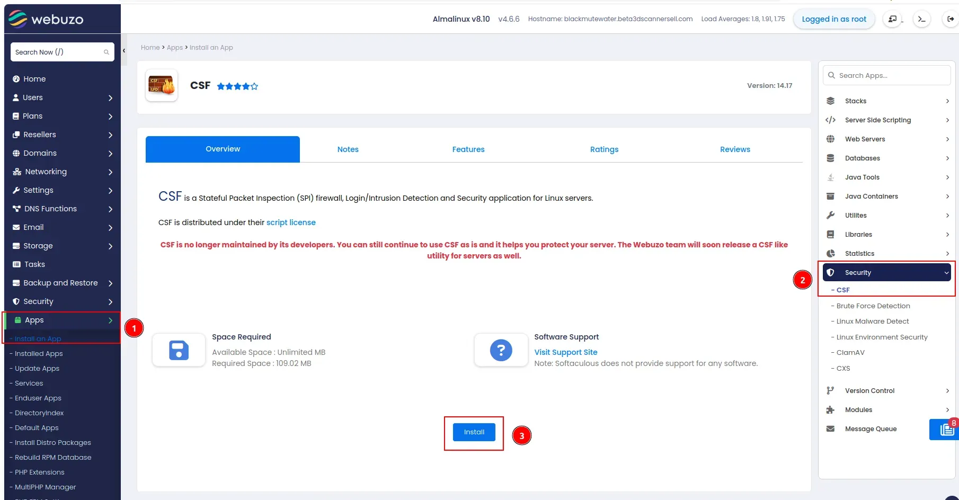Click the Server Side Scripting code icon
Viewport: 959px width, 500px height.
(831, 120)
